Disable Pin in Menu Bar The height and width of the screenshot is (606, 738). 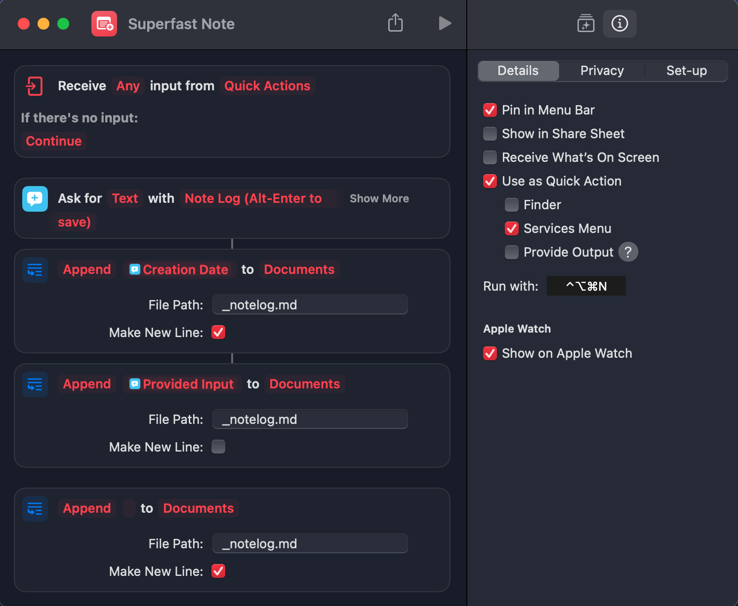click(x=490, y=110)
